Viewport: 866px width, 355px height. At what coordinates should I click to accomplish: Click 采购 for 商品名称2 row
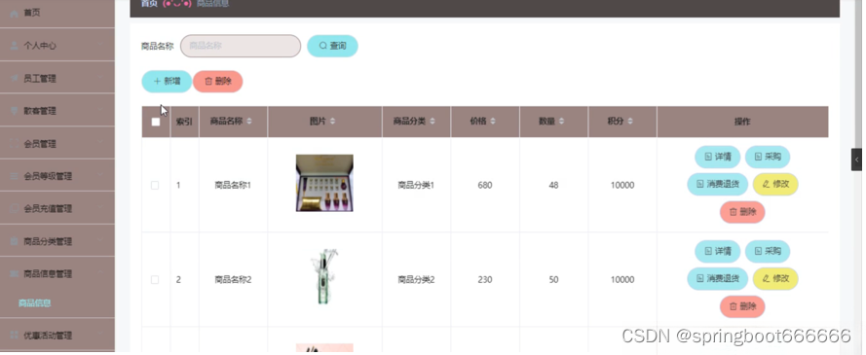[x=768, y=251]
